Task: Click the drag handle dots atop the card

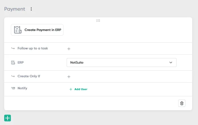Action: point(98,20)
